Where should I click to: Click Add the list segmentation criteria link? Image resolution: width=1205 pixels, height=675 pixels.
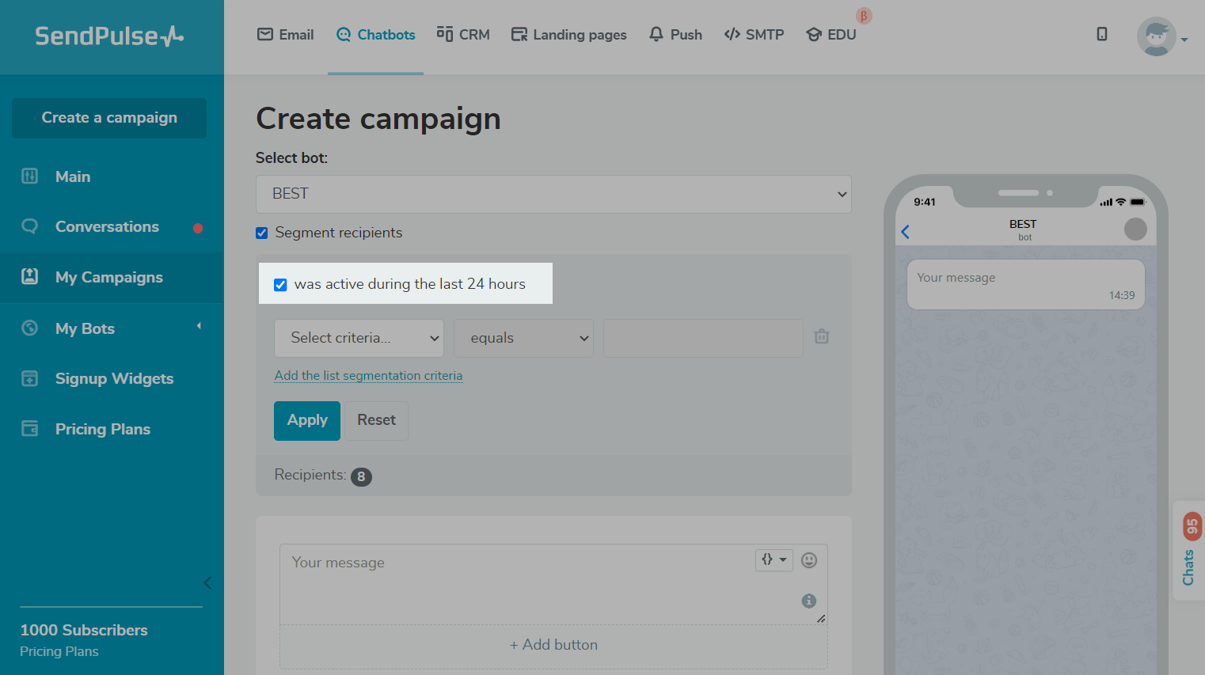(x=368, y=376)
